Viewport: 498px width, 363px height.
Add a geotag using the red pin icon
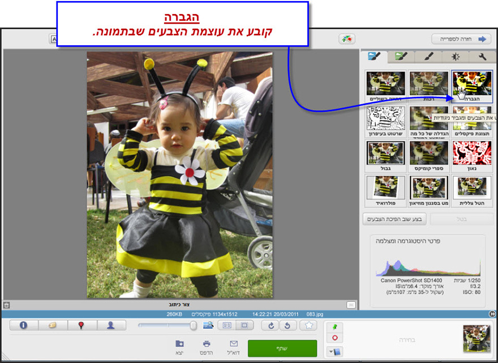81,326
